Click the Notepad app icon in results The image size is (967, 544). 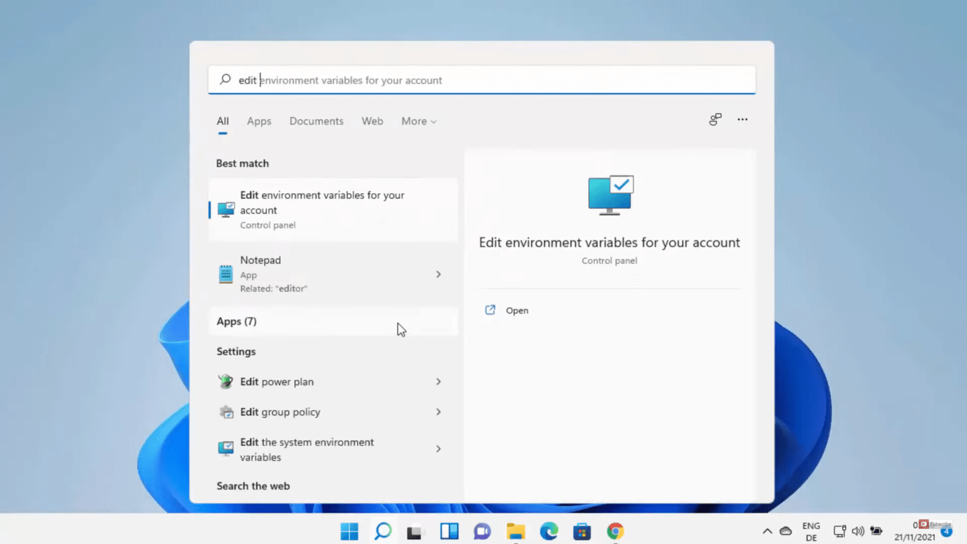pyautogui.click(x=225, y=274)
